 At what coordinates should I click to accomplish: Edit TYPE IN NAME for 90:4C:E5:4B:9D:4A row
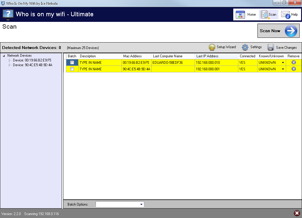pos(100,69)
